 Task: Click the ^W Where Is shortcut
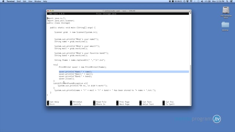coord(99,104)
